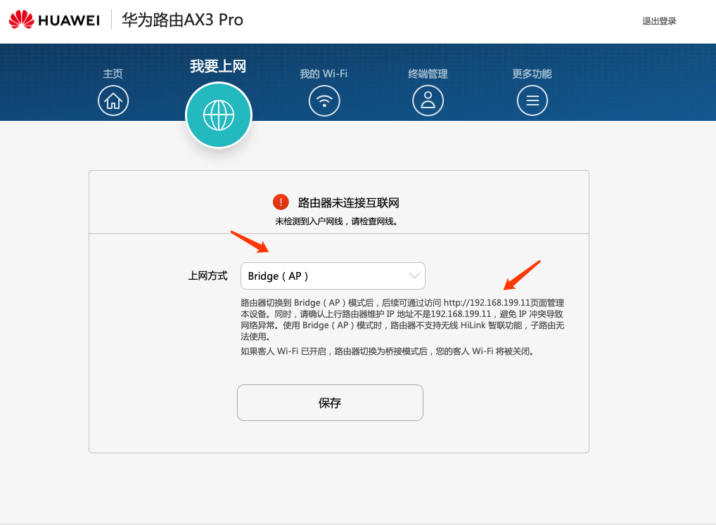The height and width of the screenshot is (525, 716).
Task: Click the http://192.168.199.11 address text
Action: click(x=487, y=303)
